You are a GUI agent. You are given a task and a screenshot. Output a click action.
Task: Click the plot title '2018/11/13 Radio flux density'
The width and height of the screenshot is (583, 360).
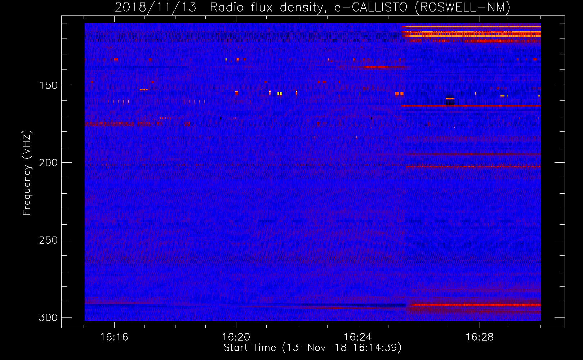point(312,7)
